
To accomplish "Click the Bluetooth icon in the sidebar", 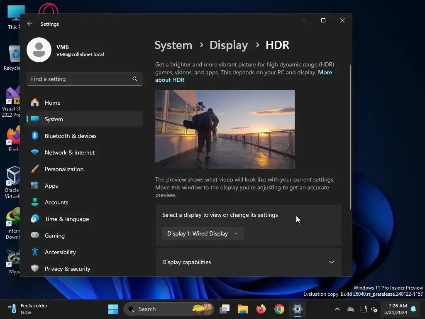I will [x=35, y=135].
